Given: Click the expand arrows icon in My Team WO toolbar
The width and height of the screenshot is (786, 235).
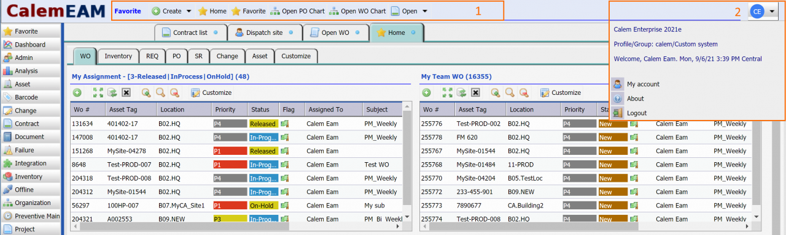Looking at the screenshot, I should 448,92.
